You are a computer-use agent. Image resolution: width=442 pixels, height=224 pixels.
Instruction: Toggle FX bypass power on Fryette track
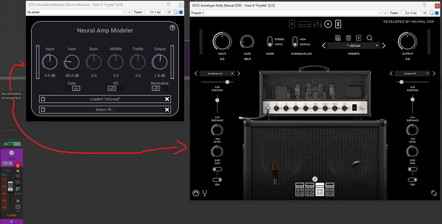point(18,144)
